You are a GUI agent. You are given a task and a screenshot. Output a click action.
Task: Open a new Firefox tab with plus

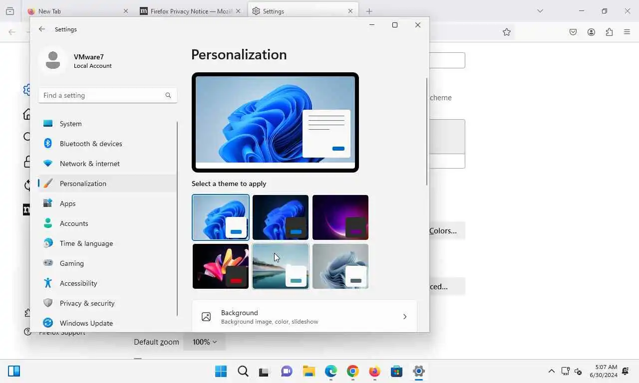369,11
